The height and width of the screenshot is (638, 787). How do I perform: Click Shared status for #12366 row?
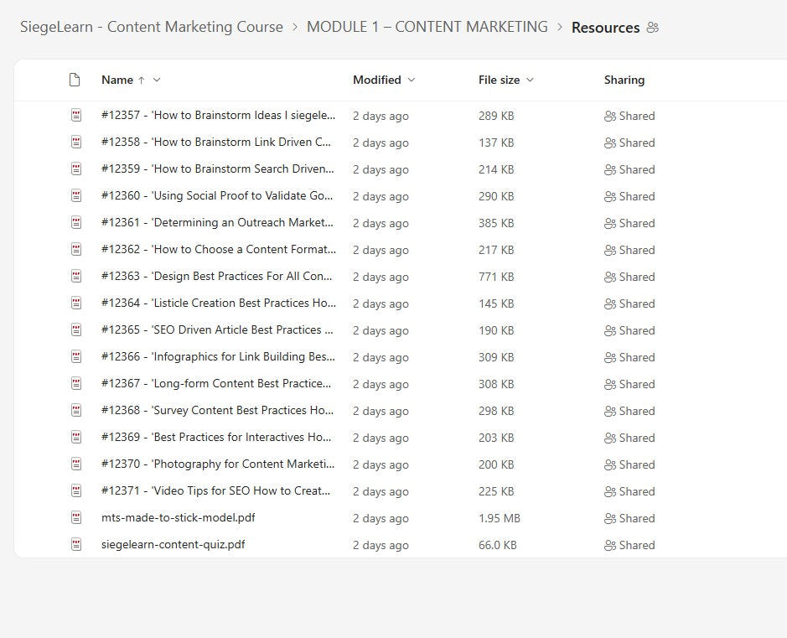[637, 358]
